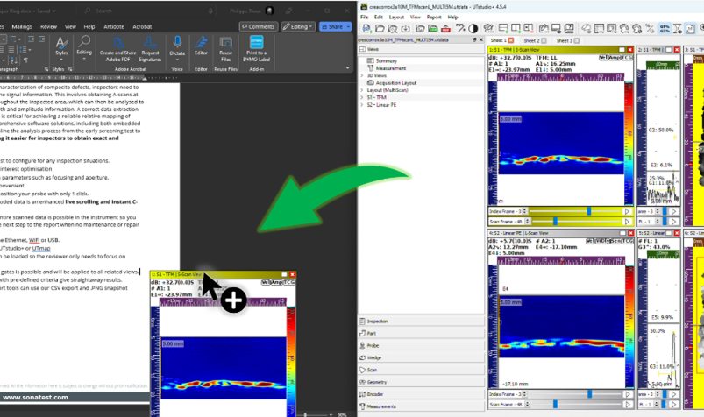Viewport: 704px width, 417px height.
Task: Open the Styles dropdown in Word ribbon
Action: [x=61, y=48]
